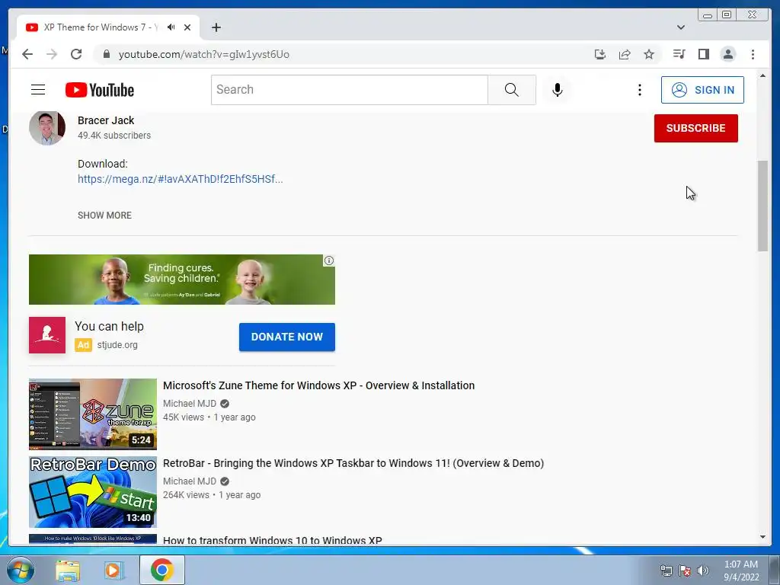Click the scrollbar down arrow

(762, 537)
